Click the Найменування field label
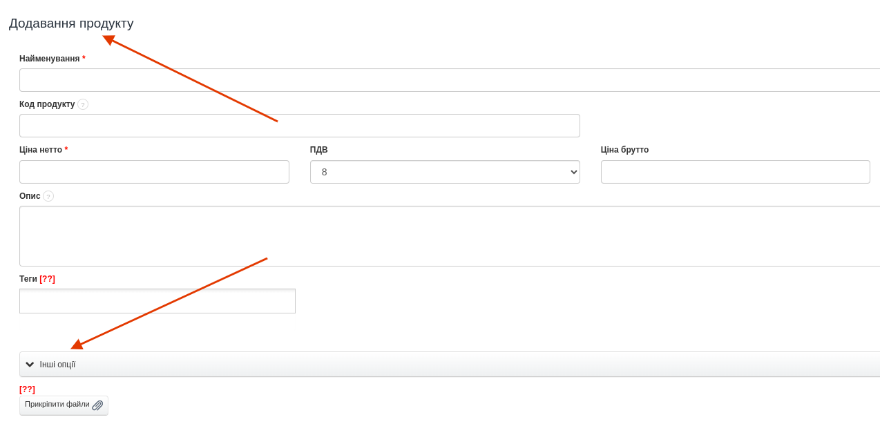The image size is (880, 426). pos(50,59)
